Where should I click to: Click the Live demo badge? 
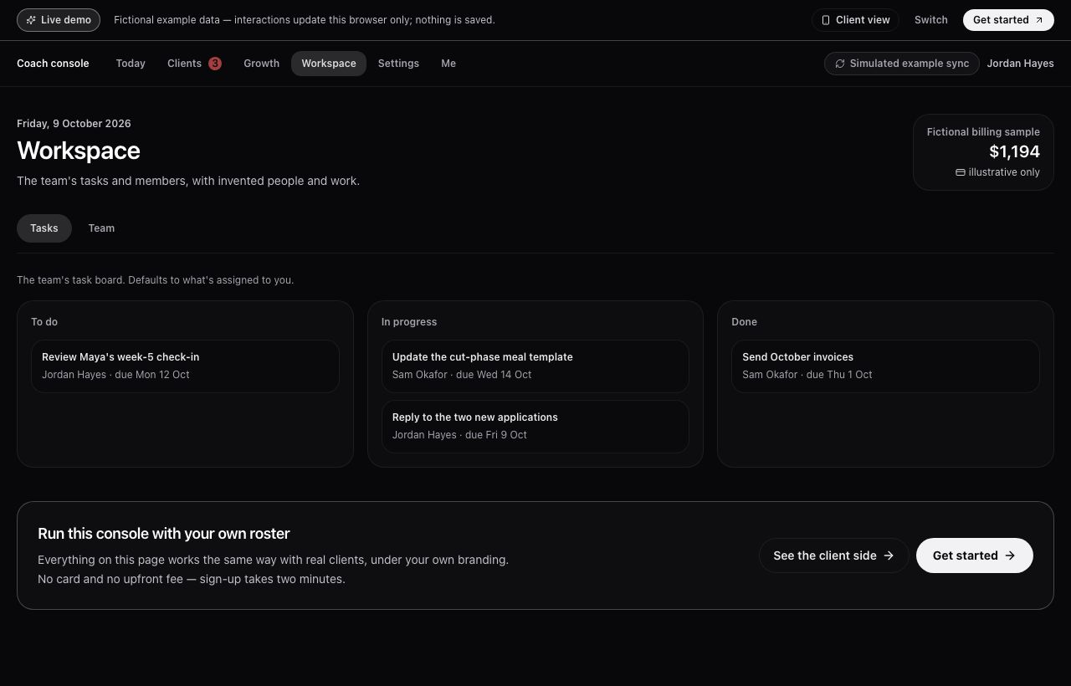(x=59, y=20)
